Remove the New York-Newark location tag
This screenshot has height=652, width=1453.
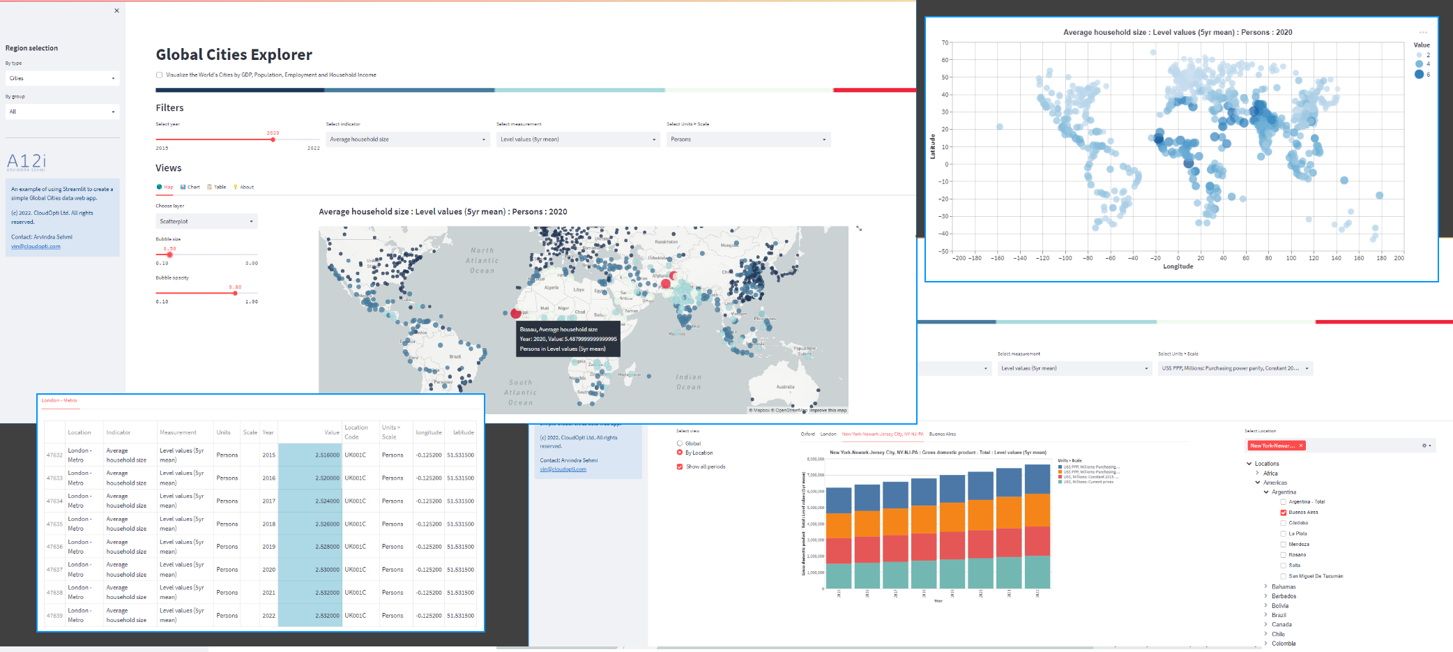(x=1301, y=446)
